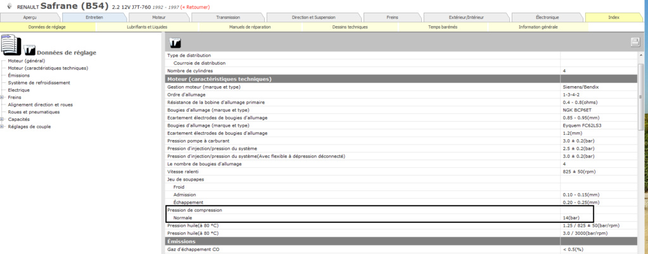
Task: Click the print icon in the data panel
Action: [x=634, y=42]
